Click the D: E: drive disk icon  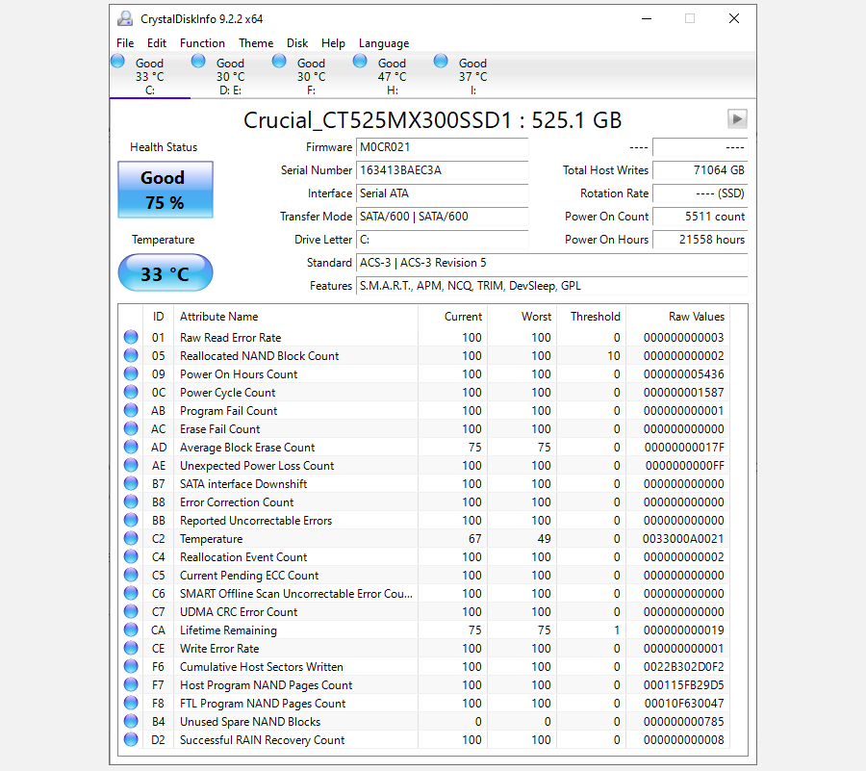click(x=198, y=60)
